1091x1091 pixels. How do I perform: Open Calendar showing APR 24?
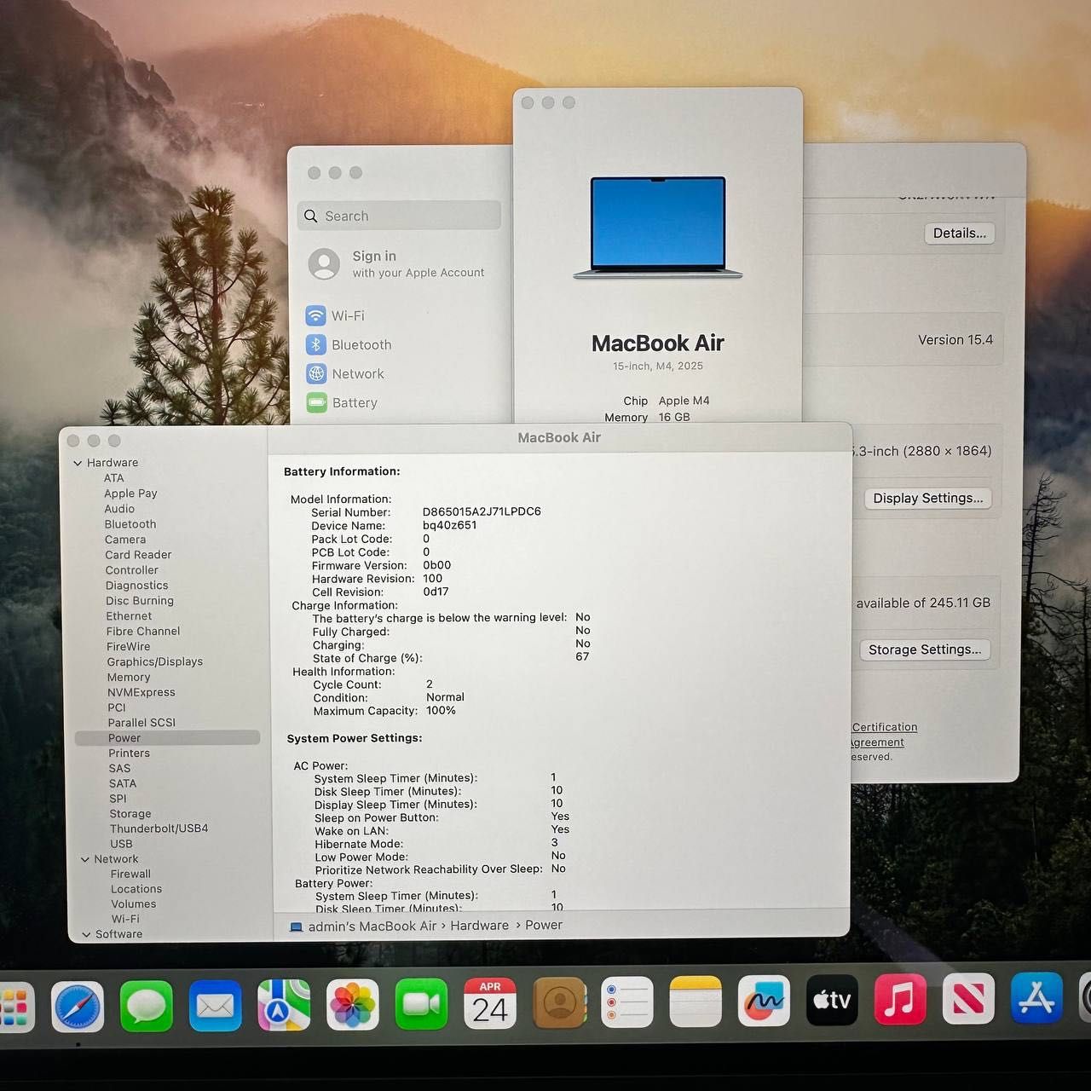pyautogui.click(x=490, y=1003)
